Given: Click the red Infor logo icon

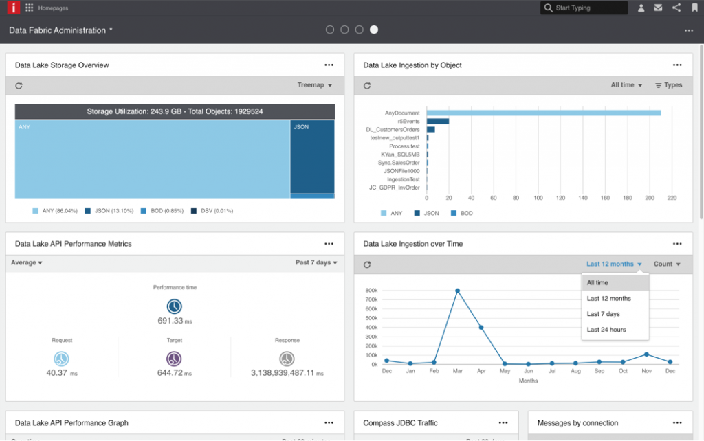Looking at the screenshot, I should (12, 8).
